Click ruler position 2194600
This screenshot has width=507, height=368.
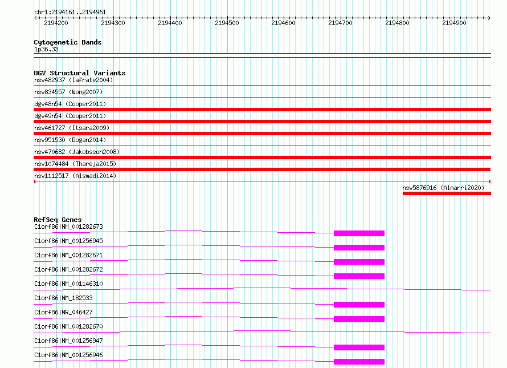(x=283, y=23)
